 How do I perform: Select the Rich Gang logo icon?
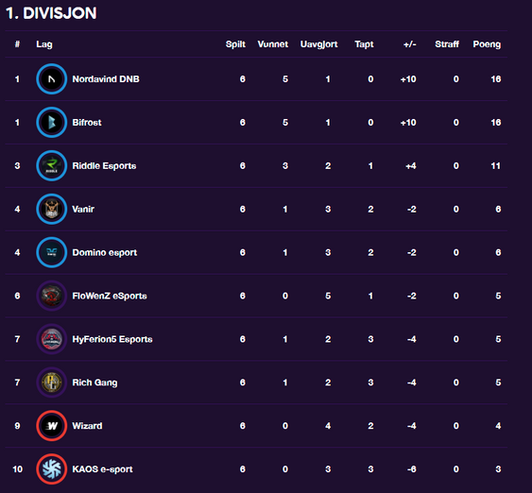(52, 382)
